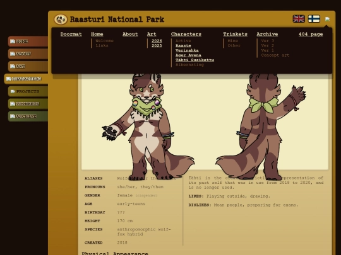Open the 2025 art link
The image size is (341, 255).
tap(157, 45)
